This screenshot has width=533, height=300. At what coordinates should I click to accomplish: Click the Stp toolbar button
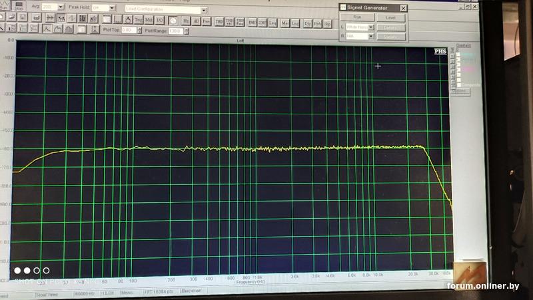[x=327, y=24]
